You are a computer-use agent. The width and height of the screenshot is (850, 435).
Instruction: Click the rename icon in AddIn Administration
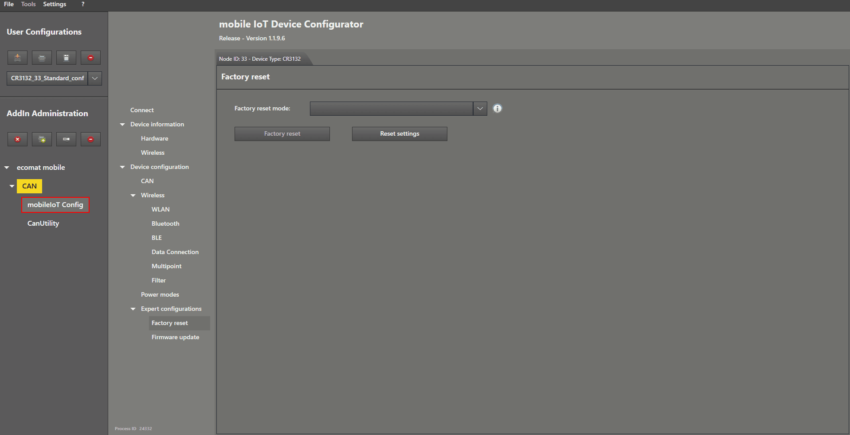[x=66, y=139]
